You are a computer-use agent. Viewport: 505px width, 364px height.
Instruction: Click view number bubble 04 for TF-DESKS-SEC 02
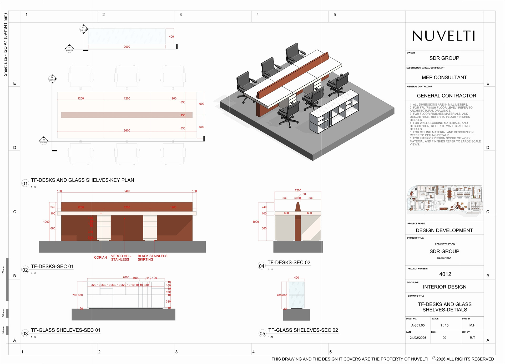point(262,266)
